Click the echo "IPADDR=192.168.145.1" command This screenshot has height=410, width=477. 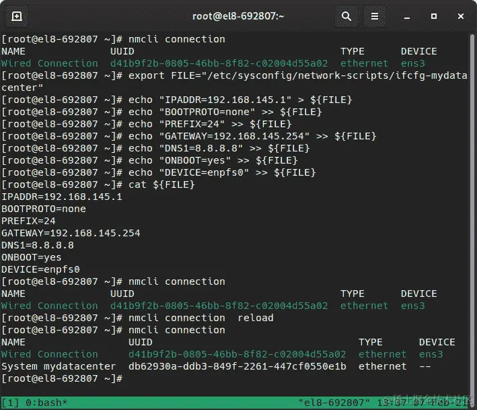[x=240, y=100]
